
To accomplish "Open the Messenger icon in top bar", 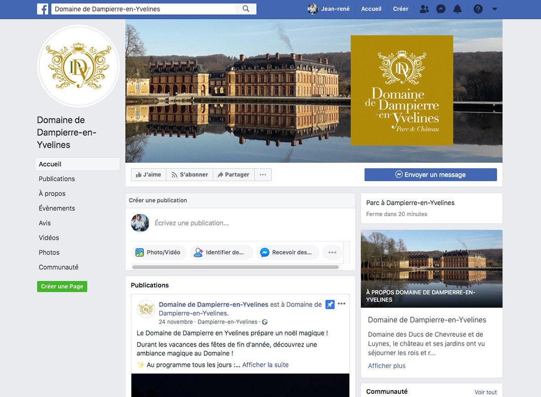I will [441, 9].
